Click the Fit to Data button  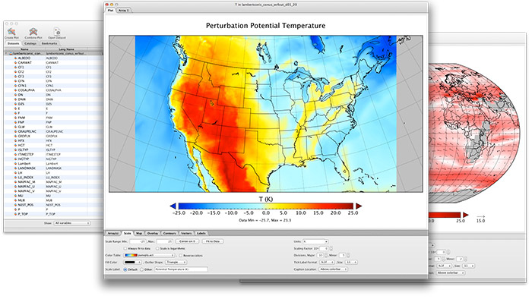tap(213, 241)
